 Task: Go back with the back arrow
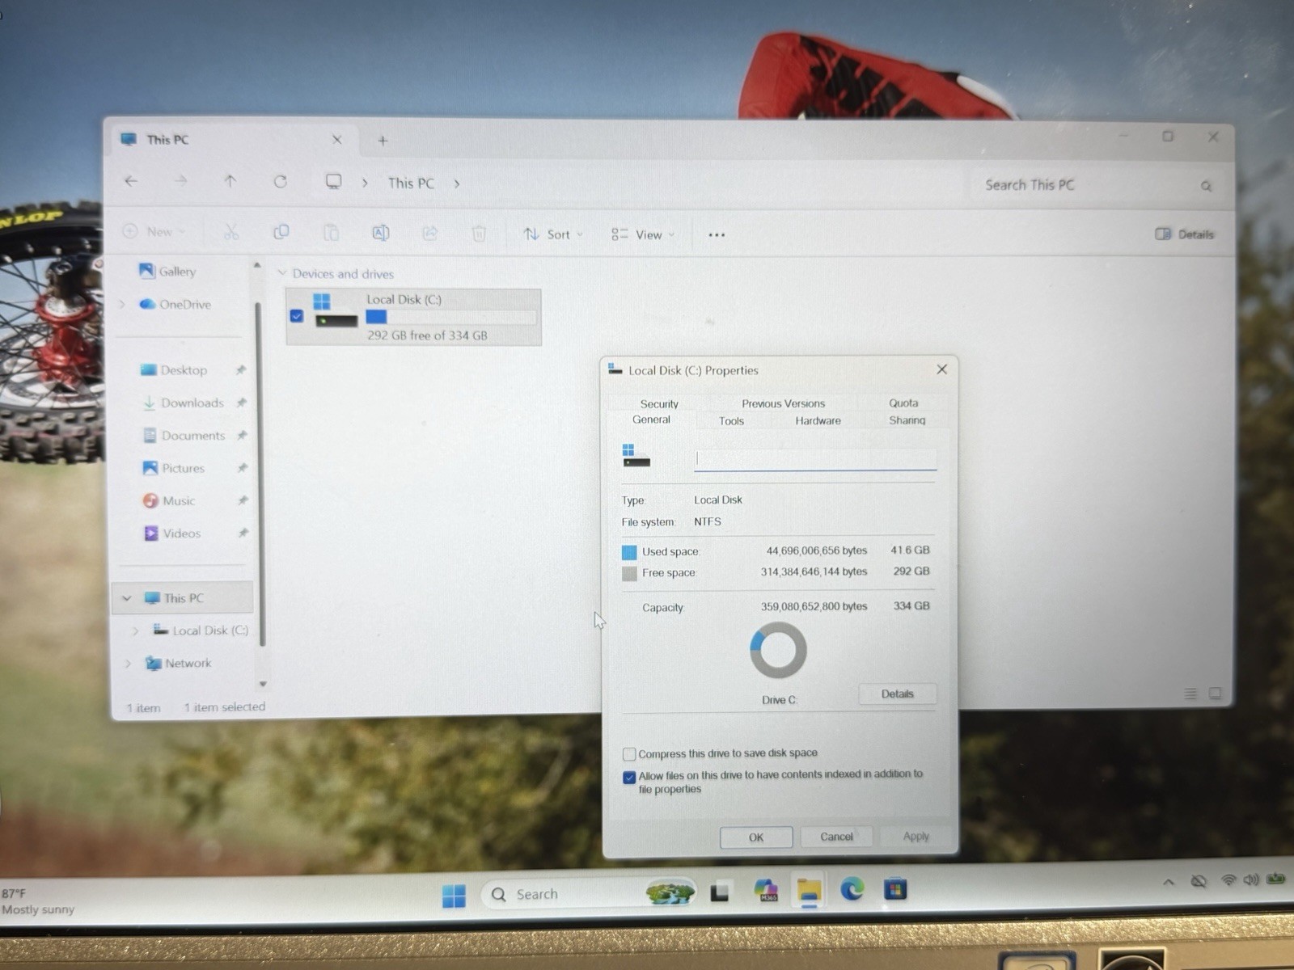[x=131, y=181]
